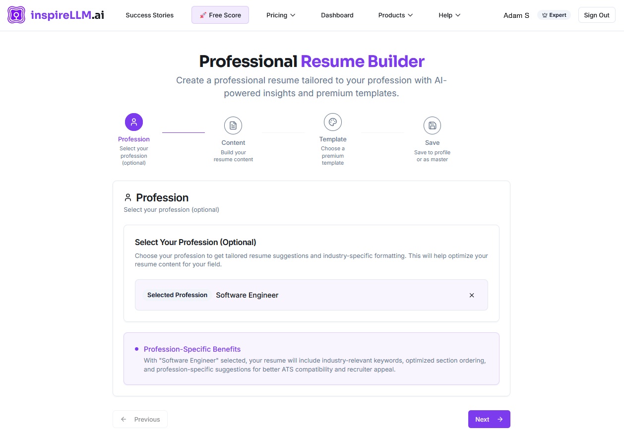Go back with the Previous button

click(x=140, y=419)
